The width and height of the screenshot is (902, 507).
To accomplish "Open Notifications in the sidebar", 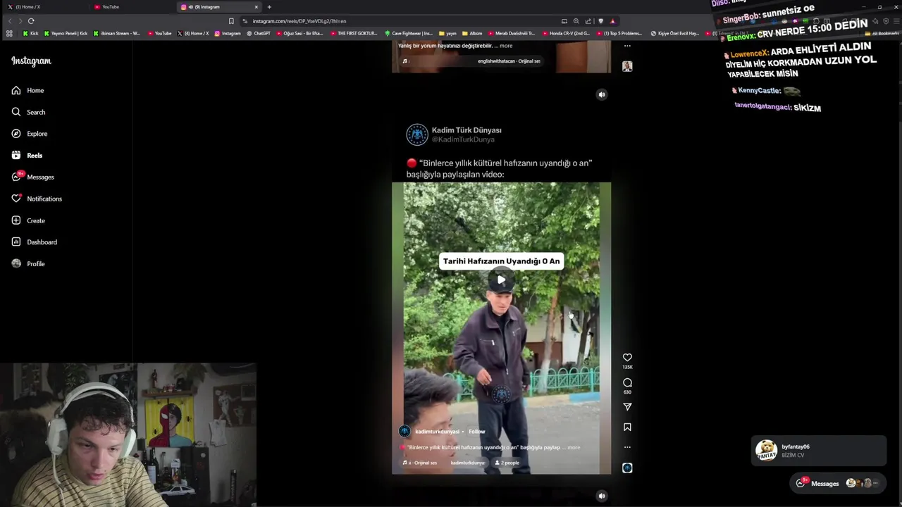I will click(x=37, y=199).
